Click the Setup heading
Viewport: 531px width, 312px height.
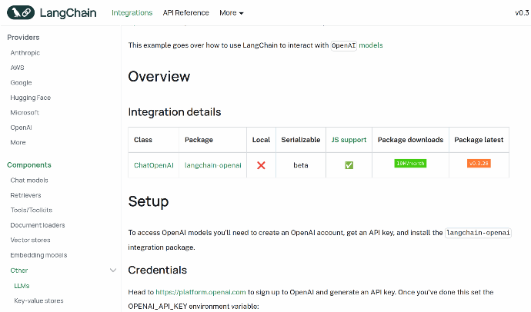point(149,201)
